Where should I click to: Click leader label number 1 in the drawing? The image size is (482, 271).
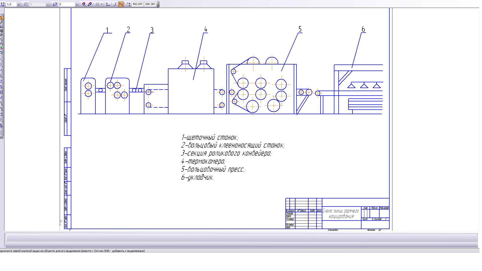pyautogui.click(x=107, y=30)
